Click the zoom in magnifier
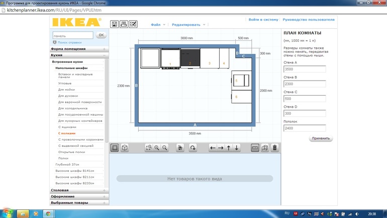The image size is (387, 218). pos(156,148)
